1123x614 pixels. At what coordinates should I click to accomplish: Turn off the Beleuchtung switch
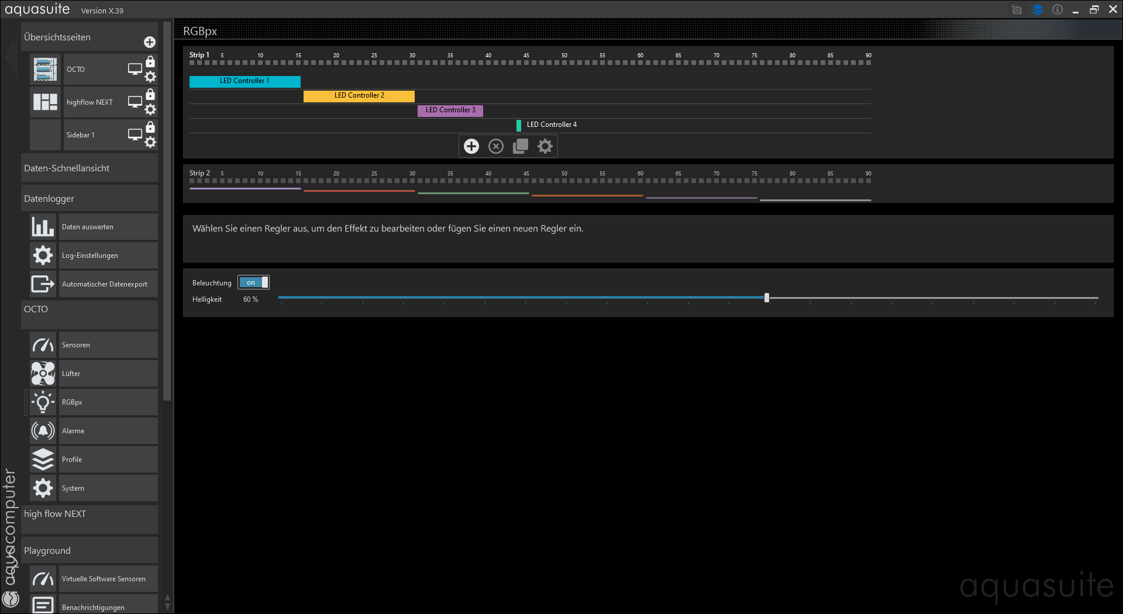[253, 282]
